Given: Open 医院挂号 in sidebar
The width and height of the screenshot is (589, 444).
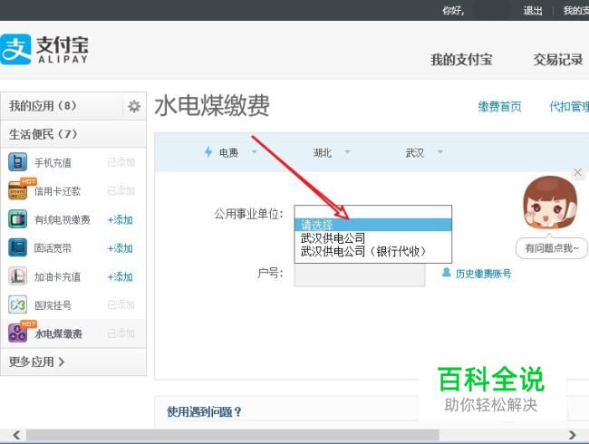Looking at the screenshot, I should click(53, 305).
